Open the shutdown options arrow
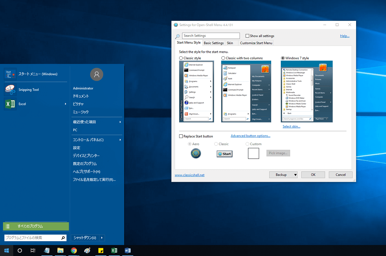Screen dimensions: 386x256 pyautogui.click(x=102, y=238)
